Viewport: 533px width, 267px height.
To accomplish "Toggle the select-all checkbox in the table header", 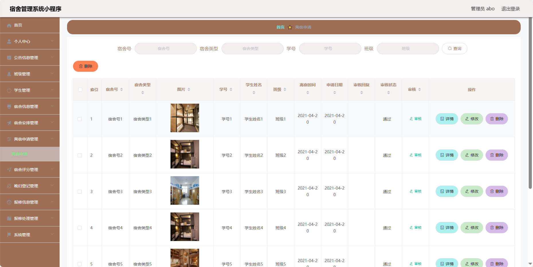I will click(x=80, y=90).
